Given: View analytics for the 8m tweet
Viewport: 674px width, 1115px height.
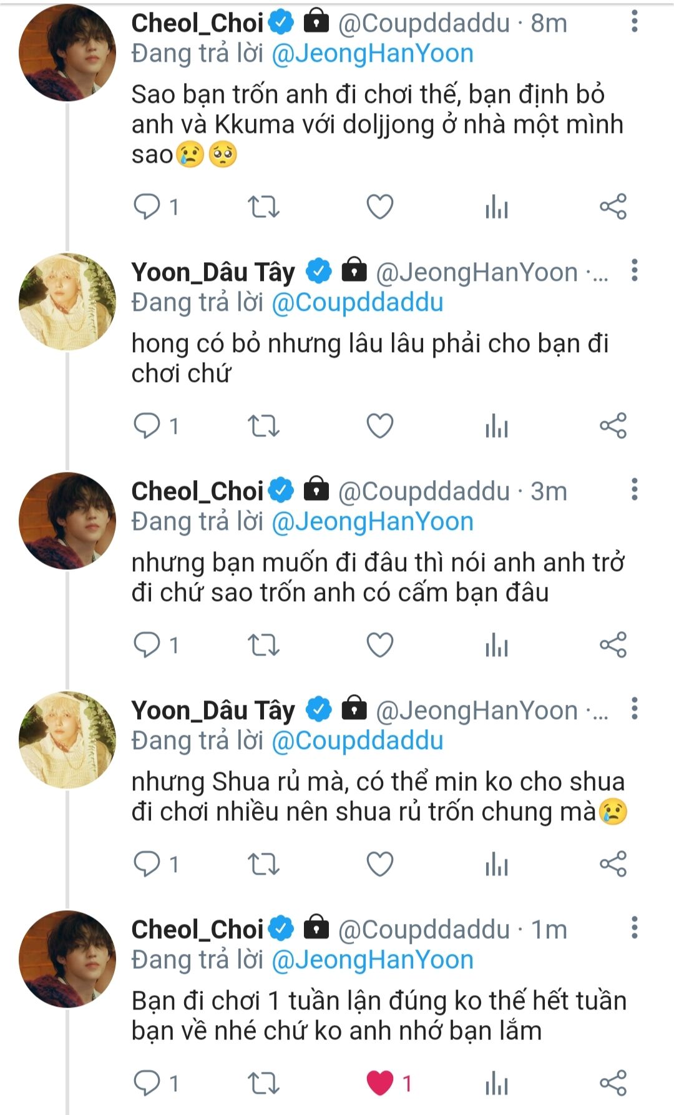Looking at the screenshot, I should 497,207.
